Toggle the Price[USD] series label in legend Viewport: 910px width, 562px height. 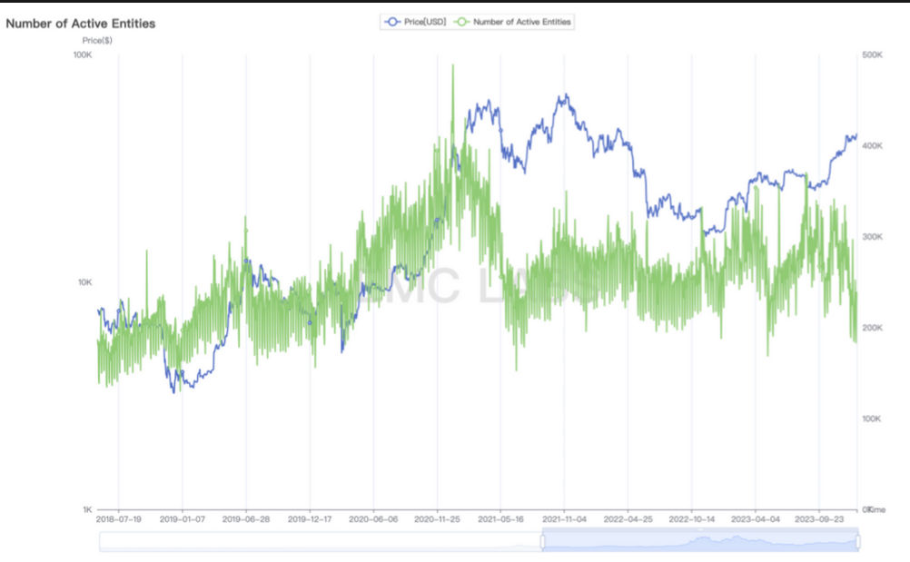(x=424, y=22)
